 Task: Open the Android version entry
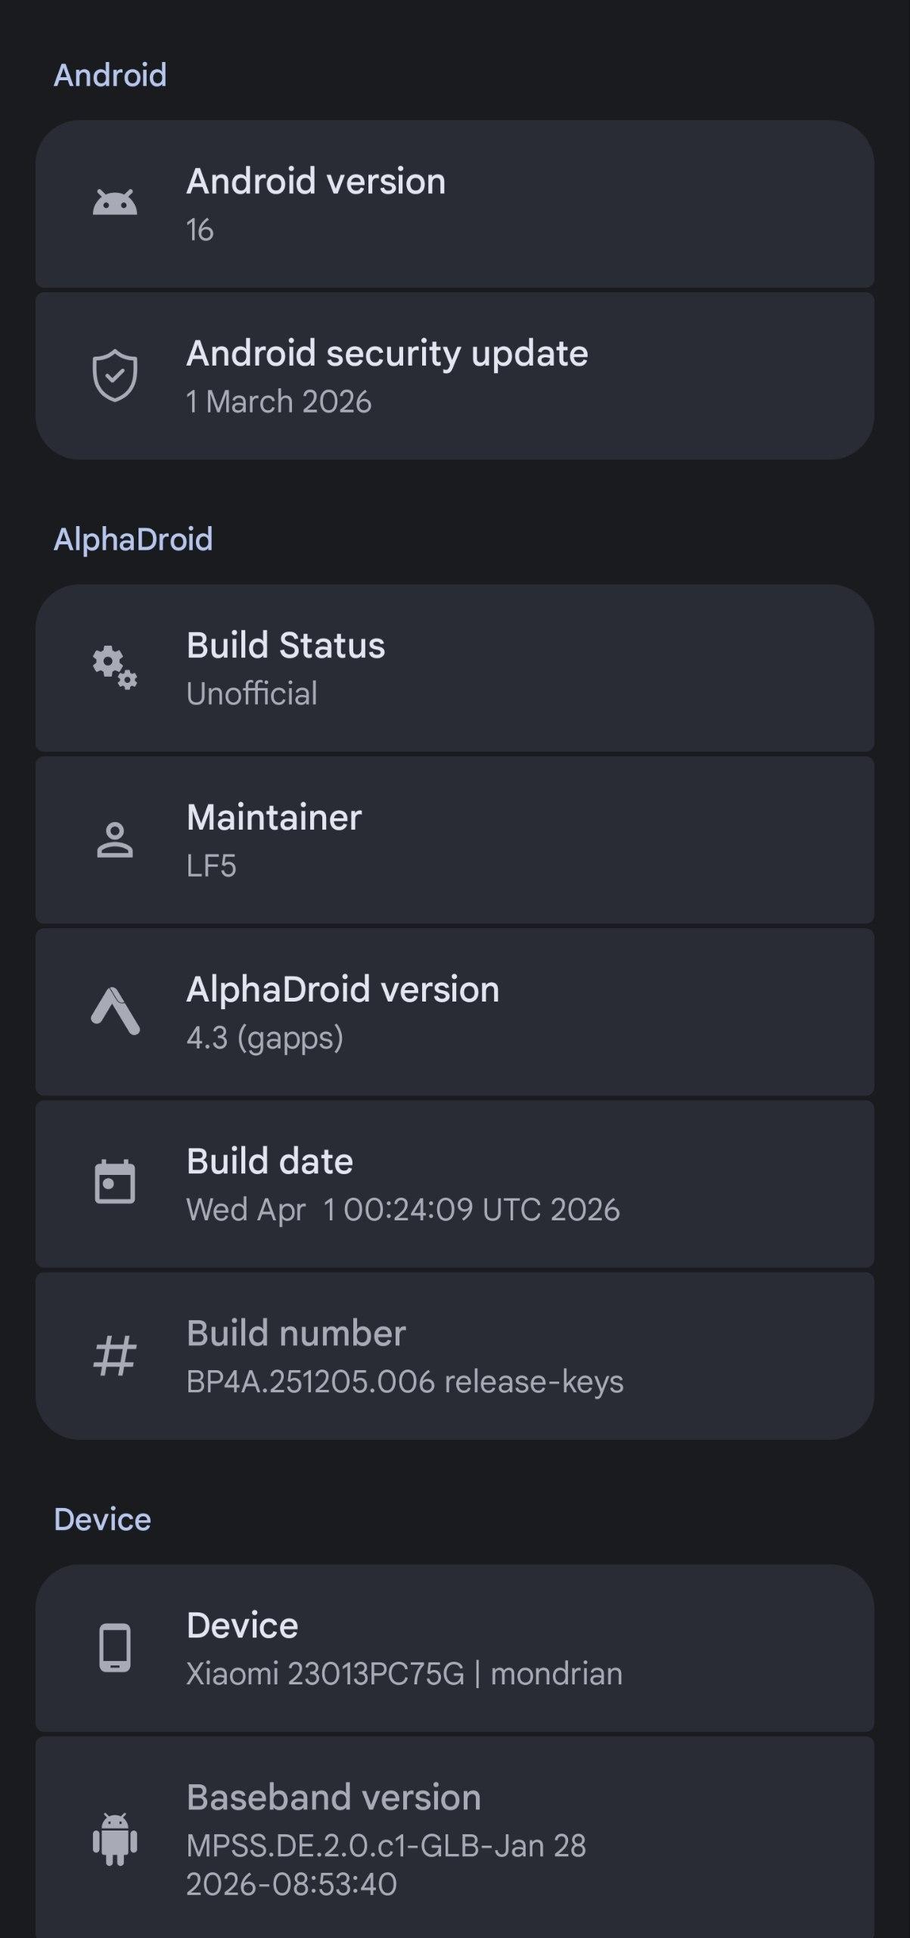[454, 204]
